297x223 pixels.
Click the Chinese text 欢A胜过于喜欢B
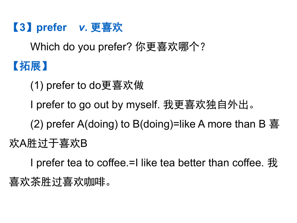point(48,143)
